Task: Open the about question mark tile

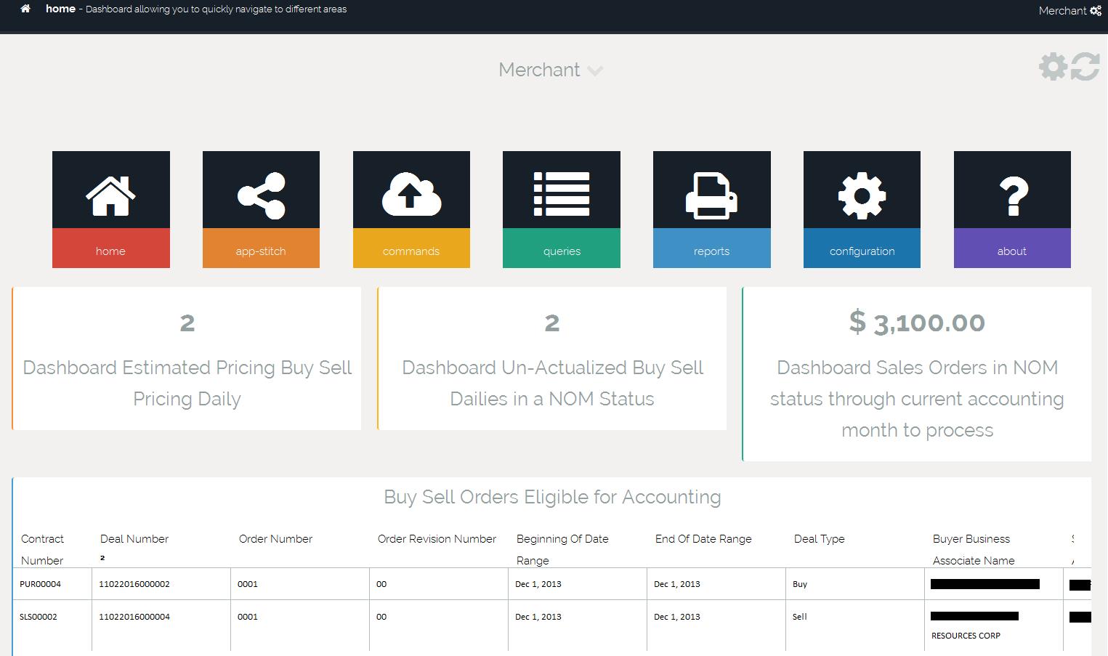Action: [x=1012, y=195]
